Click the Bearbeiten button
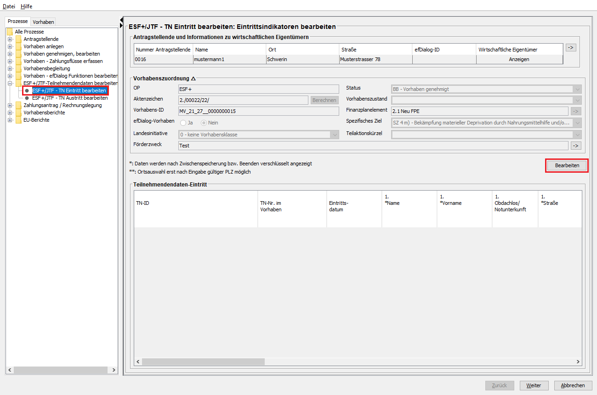Image resolution: width=597 pixels, height=395 pixels. (x=567, y=165)
